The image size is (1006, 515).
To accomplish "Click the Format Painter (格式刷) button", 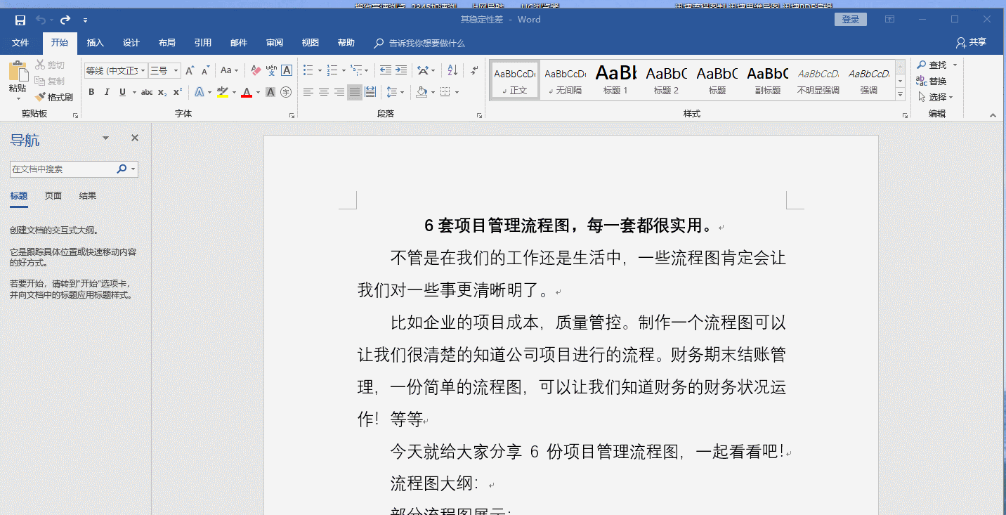I will click(55, 97).
